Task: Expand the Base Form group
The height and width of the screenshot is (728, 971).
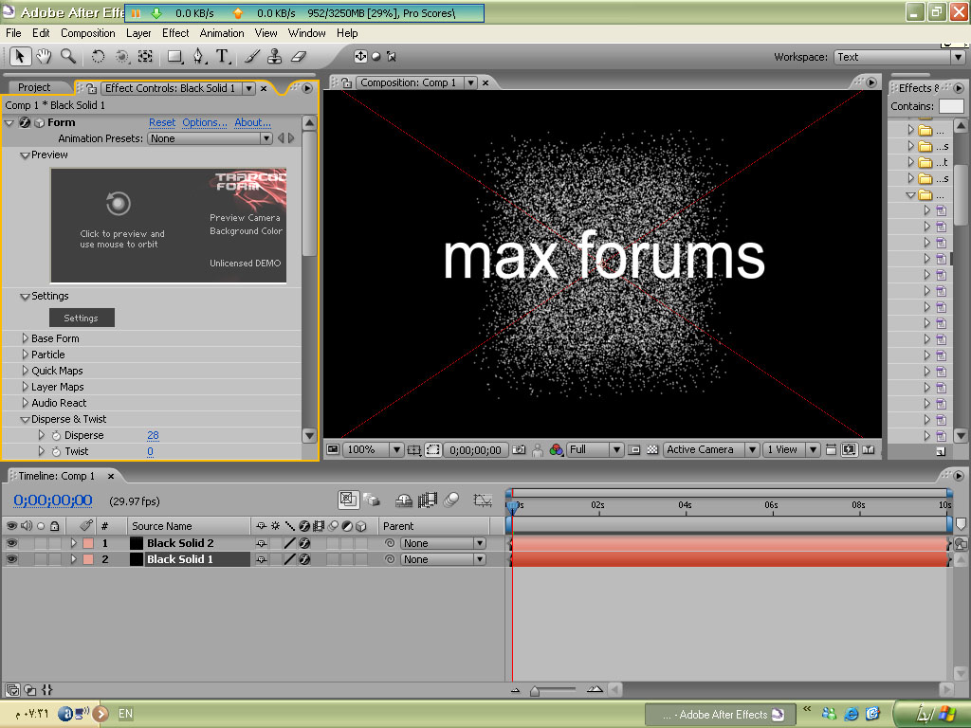Action: [26, 338]
